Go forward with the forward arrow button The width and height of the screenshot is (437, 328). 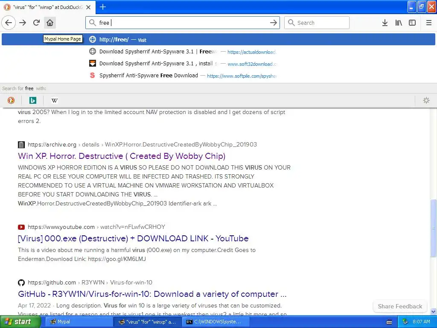click(x=23, y=23)
